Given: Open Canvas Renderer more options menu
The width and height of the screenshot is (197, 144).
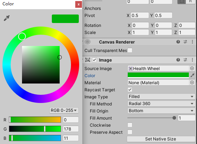Looking at the screenshot, I should pyautogui.click(x=192, y=42).
